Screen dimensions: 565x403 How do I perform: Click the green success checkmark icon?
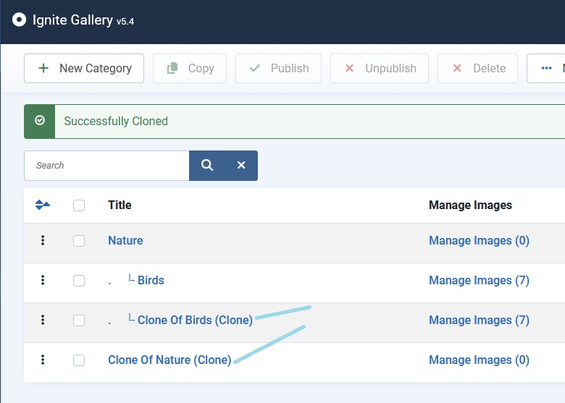pos(40,121)
